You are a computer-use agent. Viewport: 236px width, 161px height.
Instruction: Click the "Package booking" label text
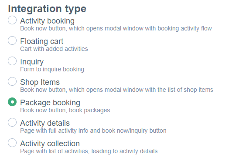tap(50, 103)
